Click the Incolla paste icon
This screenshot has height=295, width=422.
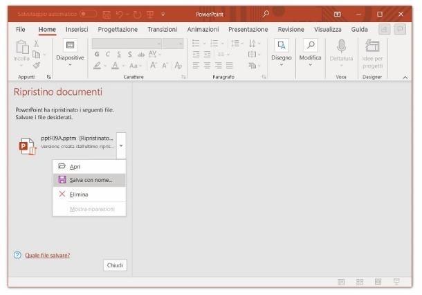point(22,47)
